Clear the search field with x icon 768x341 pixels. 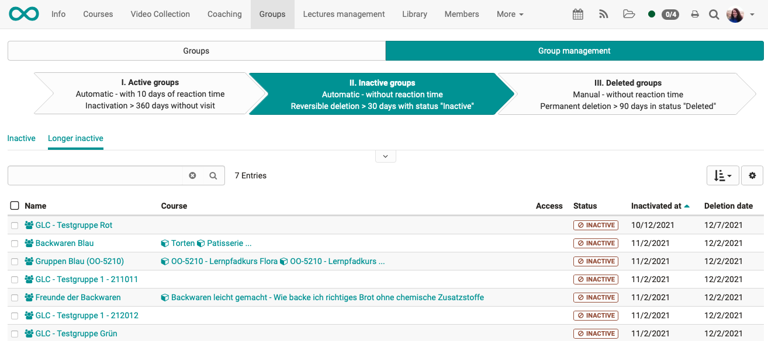tap(192, 175)
